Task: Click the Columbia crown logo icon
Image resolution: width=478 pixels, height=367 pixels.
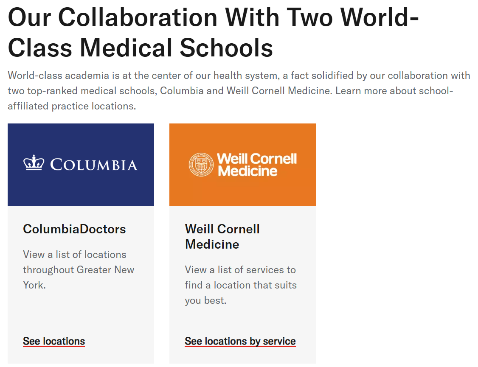Action: point(34,162)
